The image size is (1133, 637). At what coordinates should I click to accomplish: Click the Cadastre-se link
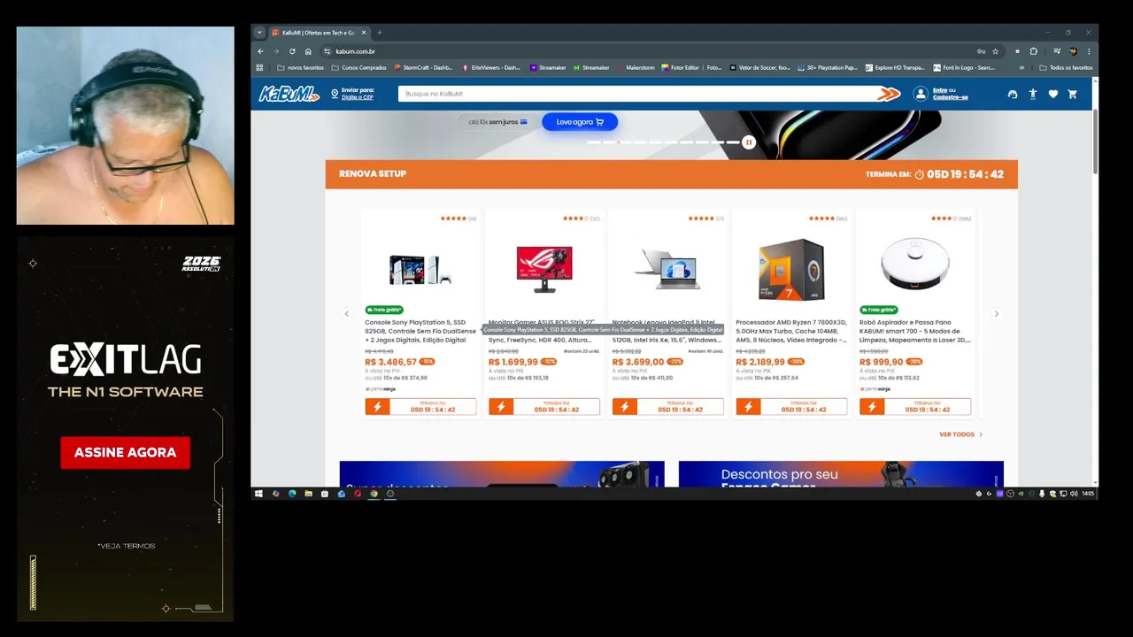(950, 97)
